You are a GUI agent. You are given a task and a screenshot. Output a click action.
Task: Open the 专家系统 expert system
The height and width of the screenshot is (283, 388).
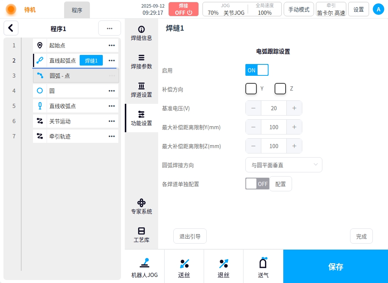141,206
